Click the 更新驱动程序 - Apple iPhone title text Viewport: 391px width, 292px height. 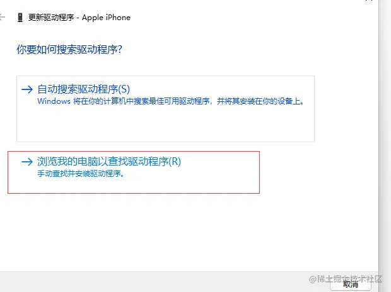tap(79, 18)
